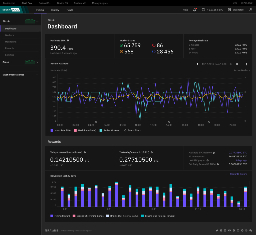Image resolution: width=256 pixels, height=235 pixels.
Task: Click the vertical expand chart icon
Action: coord(246,64)
